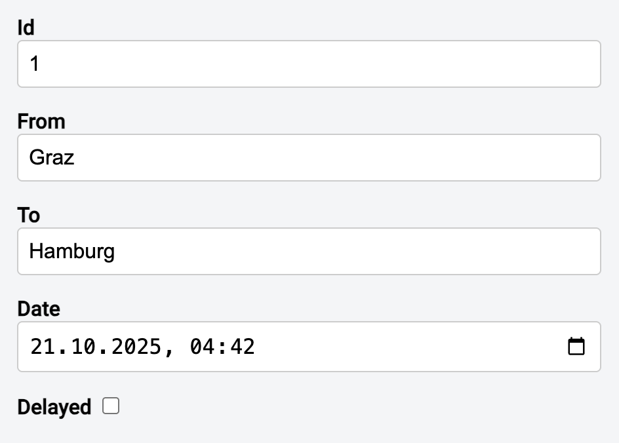Toggle the Delayed checkbox
This screenshot has height=443, width=619.
pyautogui.click(x=111, y=406)
